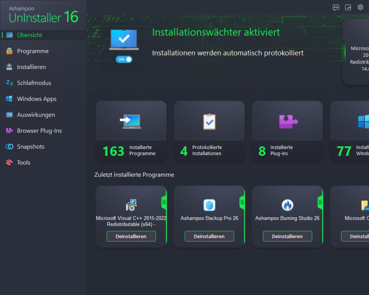Deinstallieren Microsoft Visual C++ 2015-2022
Viewport: 369px width, 295px height.
pos(131,236)
